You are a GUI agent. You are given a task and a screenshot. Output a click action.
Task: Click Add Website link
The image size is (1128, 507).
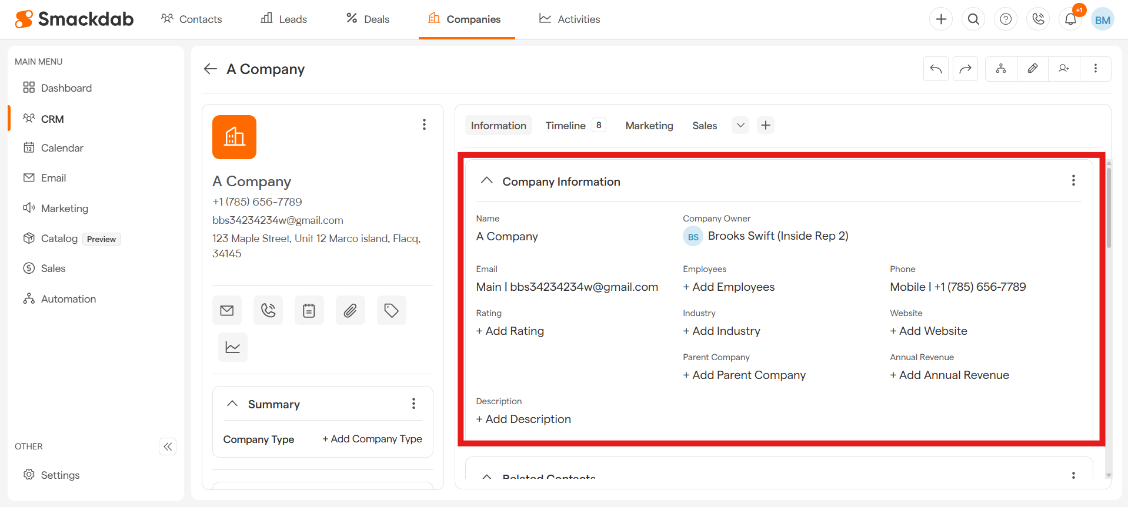tap(929, 331)
